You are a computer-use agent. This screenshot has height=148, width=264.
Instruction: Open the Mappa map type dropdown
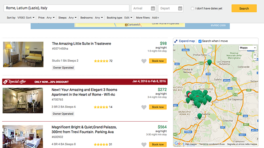coord(247,48)
